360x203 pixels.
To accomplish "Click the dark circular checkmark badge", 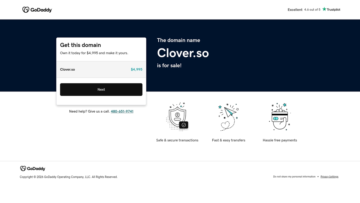I will tap(184, 125).
